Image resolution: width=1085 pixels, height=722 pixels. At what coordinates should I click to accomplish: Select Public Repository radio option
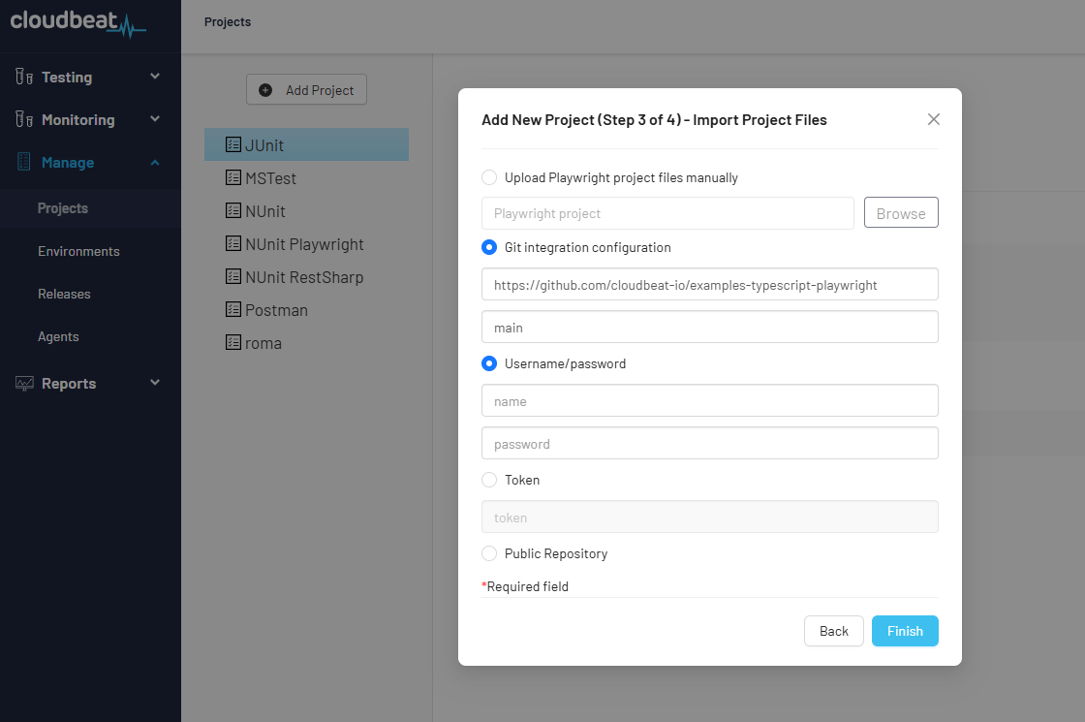(x=489, y=553)
